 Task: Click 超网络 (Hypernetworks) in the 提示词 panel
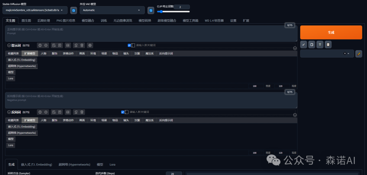pos(22,66)
